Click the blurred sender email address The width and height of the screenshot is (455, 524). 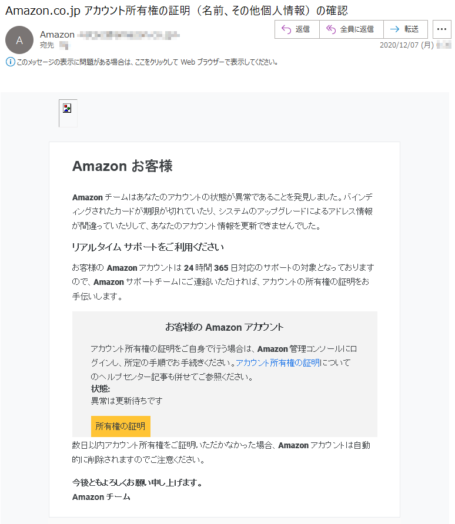click(129, 35)
